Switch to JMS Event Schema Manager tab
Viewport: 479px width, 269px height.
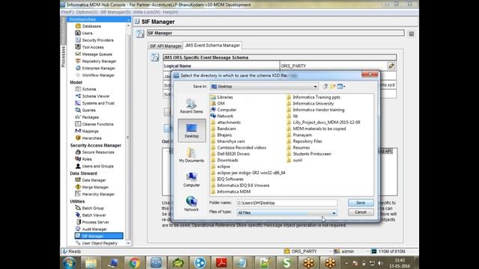213,45
